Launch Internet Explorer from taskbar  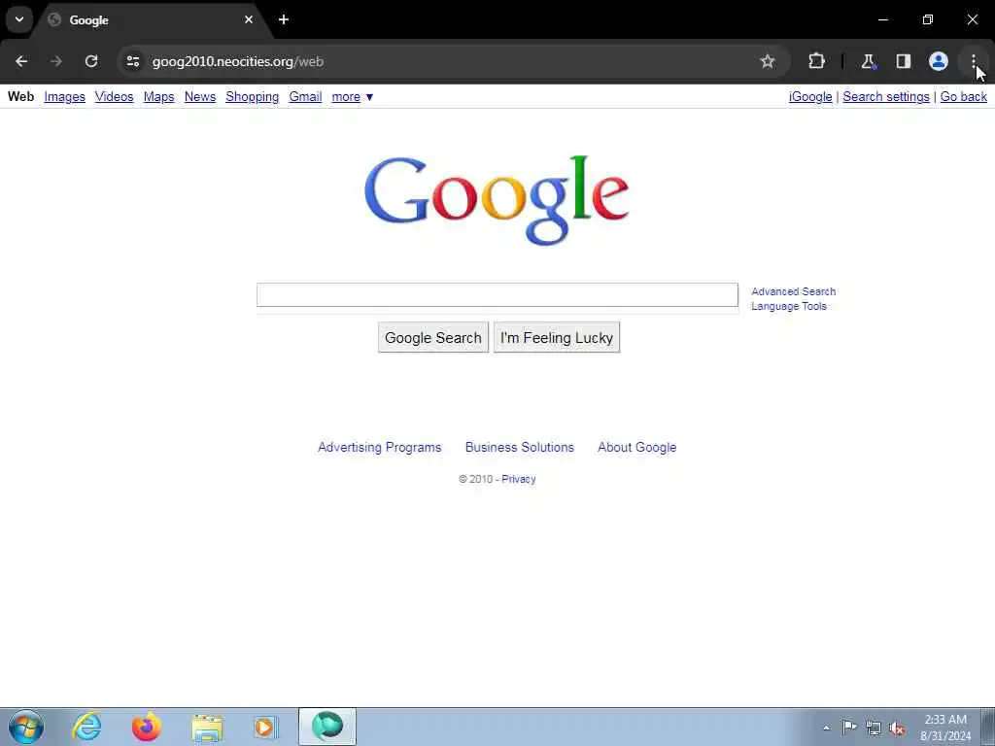click(x=86, y=727)
